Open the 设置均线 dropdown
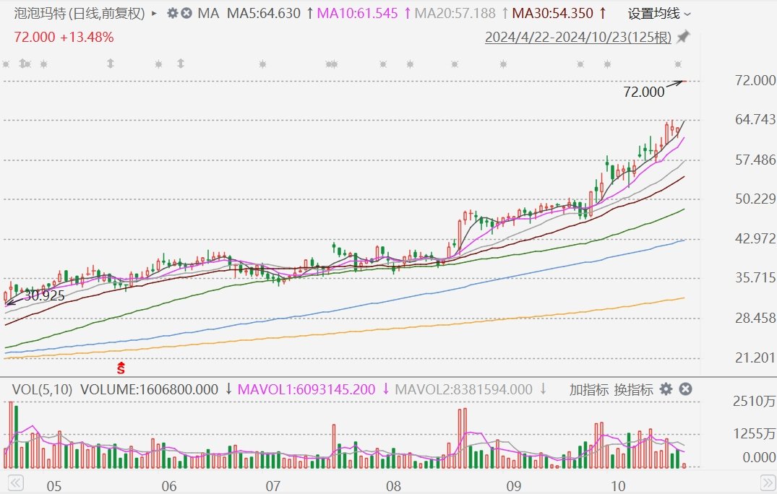 click(658, 14)
